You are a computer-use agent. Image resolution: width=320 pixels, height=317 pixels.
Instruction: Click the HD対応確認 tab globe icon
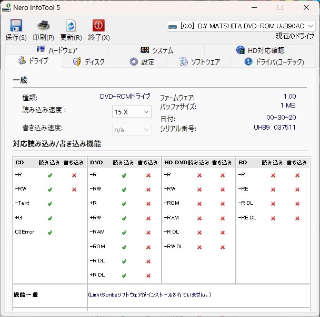click(241, 50)
